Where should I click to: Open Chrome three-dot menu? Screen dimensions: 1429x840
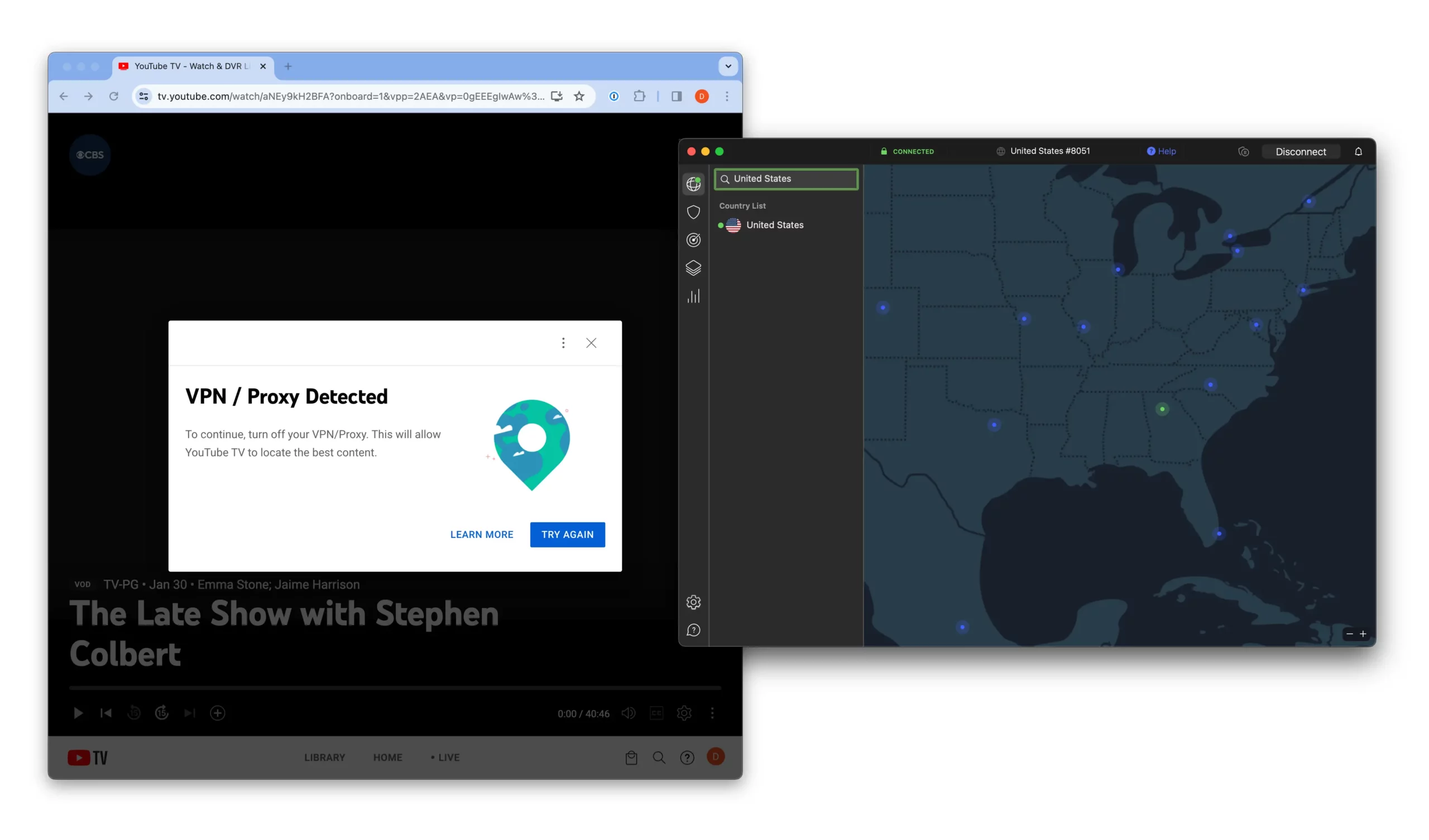click(x=726, y=97)
